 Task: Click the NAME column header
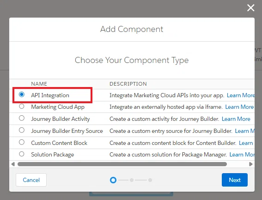(39, 84)
